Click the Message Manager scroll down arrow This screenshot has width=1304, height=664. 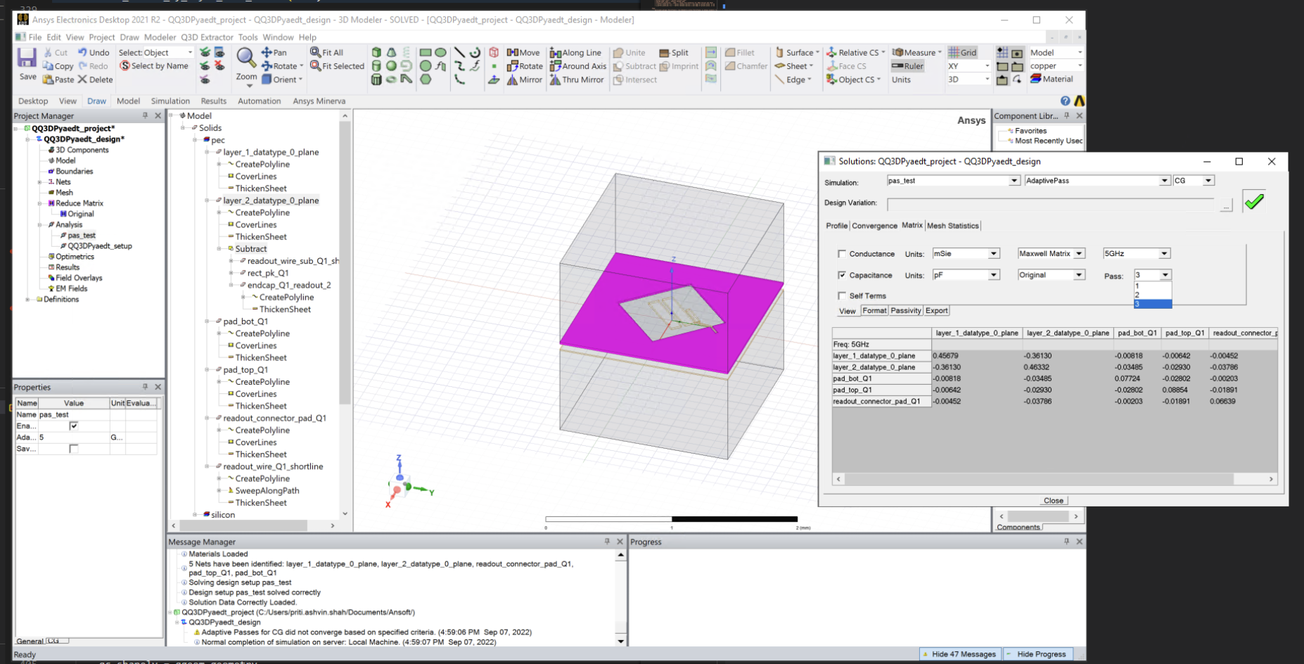point(620,641)
